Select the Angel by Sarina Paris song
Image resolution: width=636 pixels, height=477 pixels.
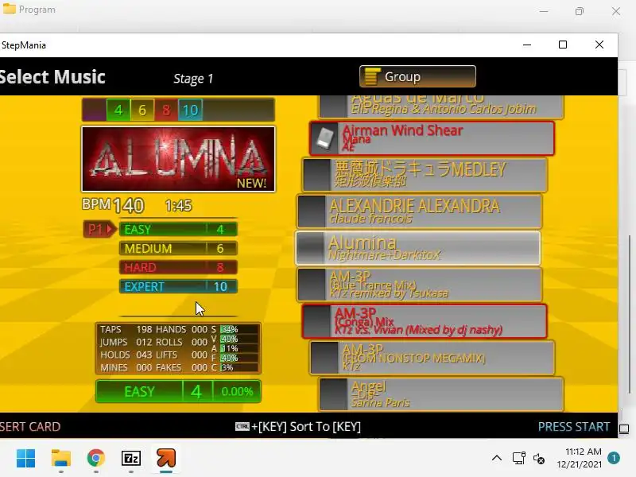coord(441,394)
